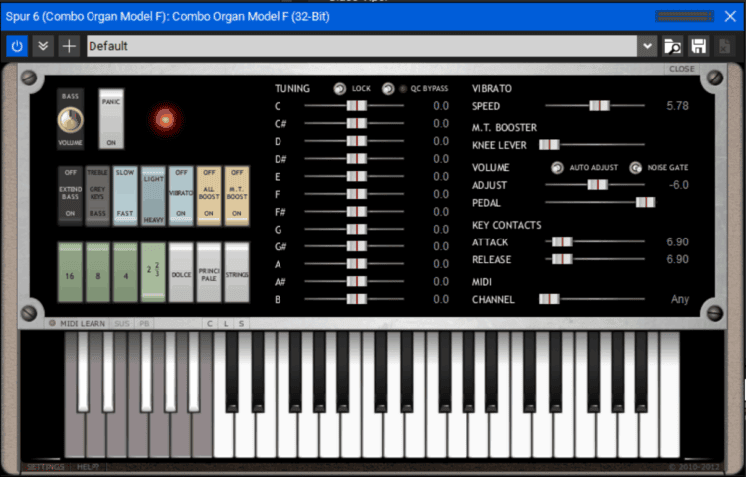
Task: Click the S button on keyboard strip
Action: coord(242,324)
